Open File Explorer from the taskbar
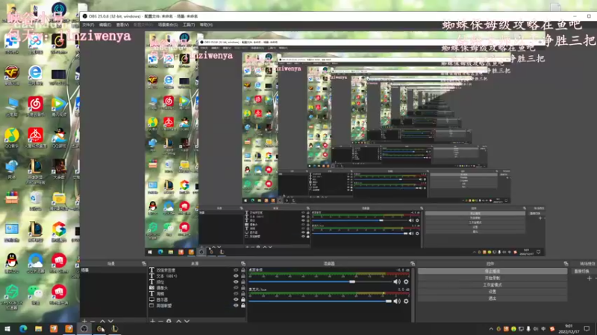The width and height of the screenshot is (597, 335). 39,328
